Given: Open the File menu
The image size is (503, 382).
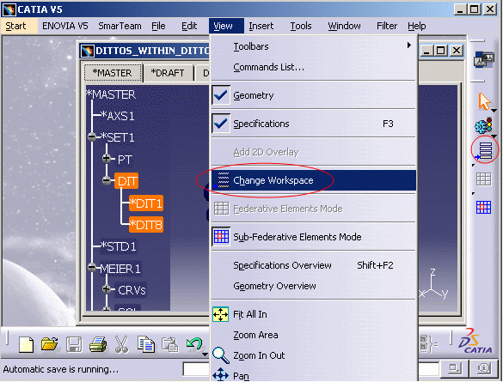Looking at the screenshot, I should pyautogui.click(x=158, y=26).
